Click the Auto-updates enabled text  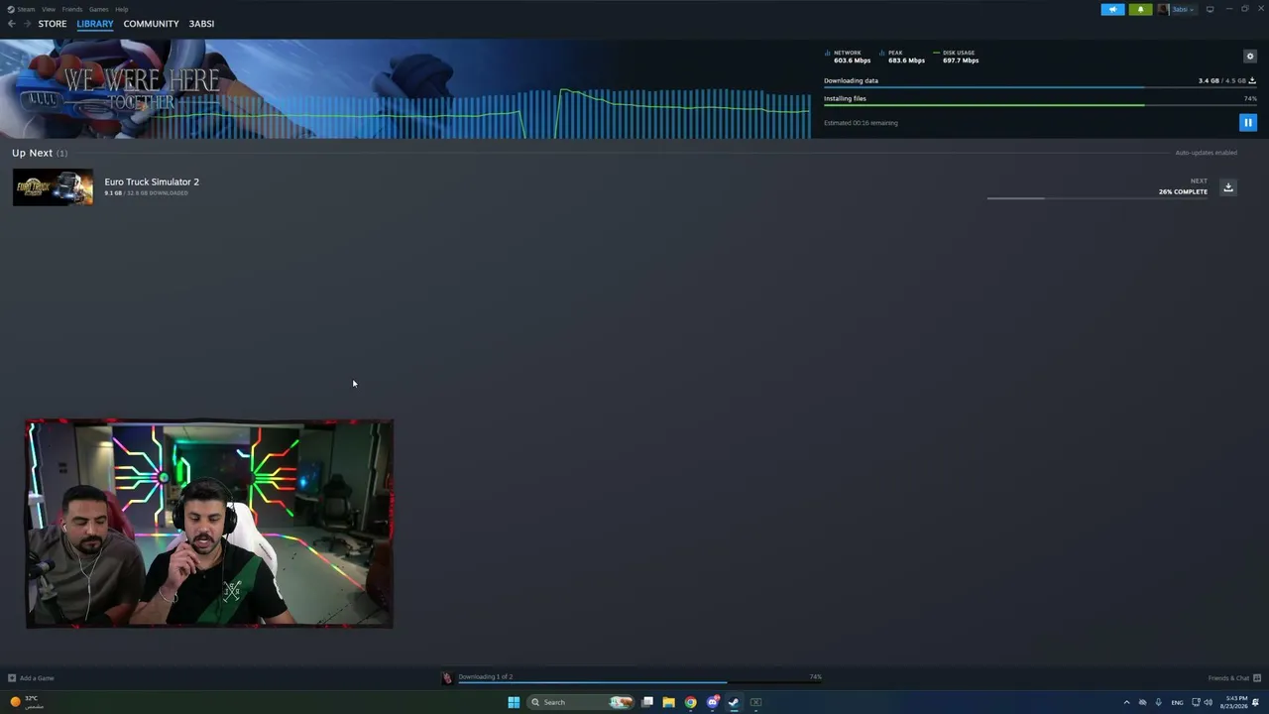click(1206, 153)
